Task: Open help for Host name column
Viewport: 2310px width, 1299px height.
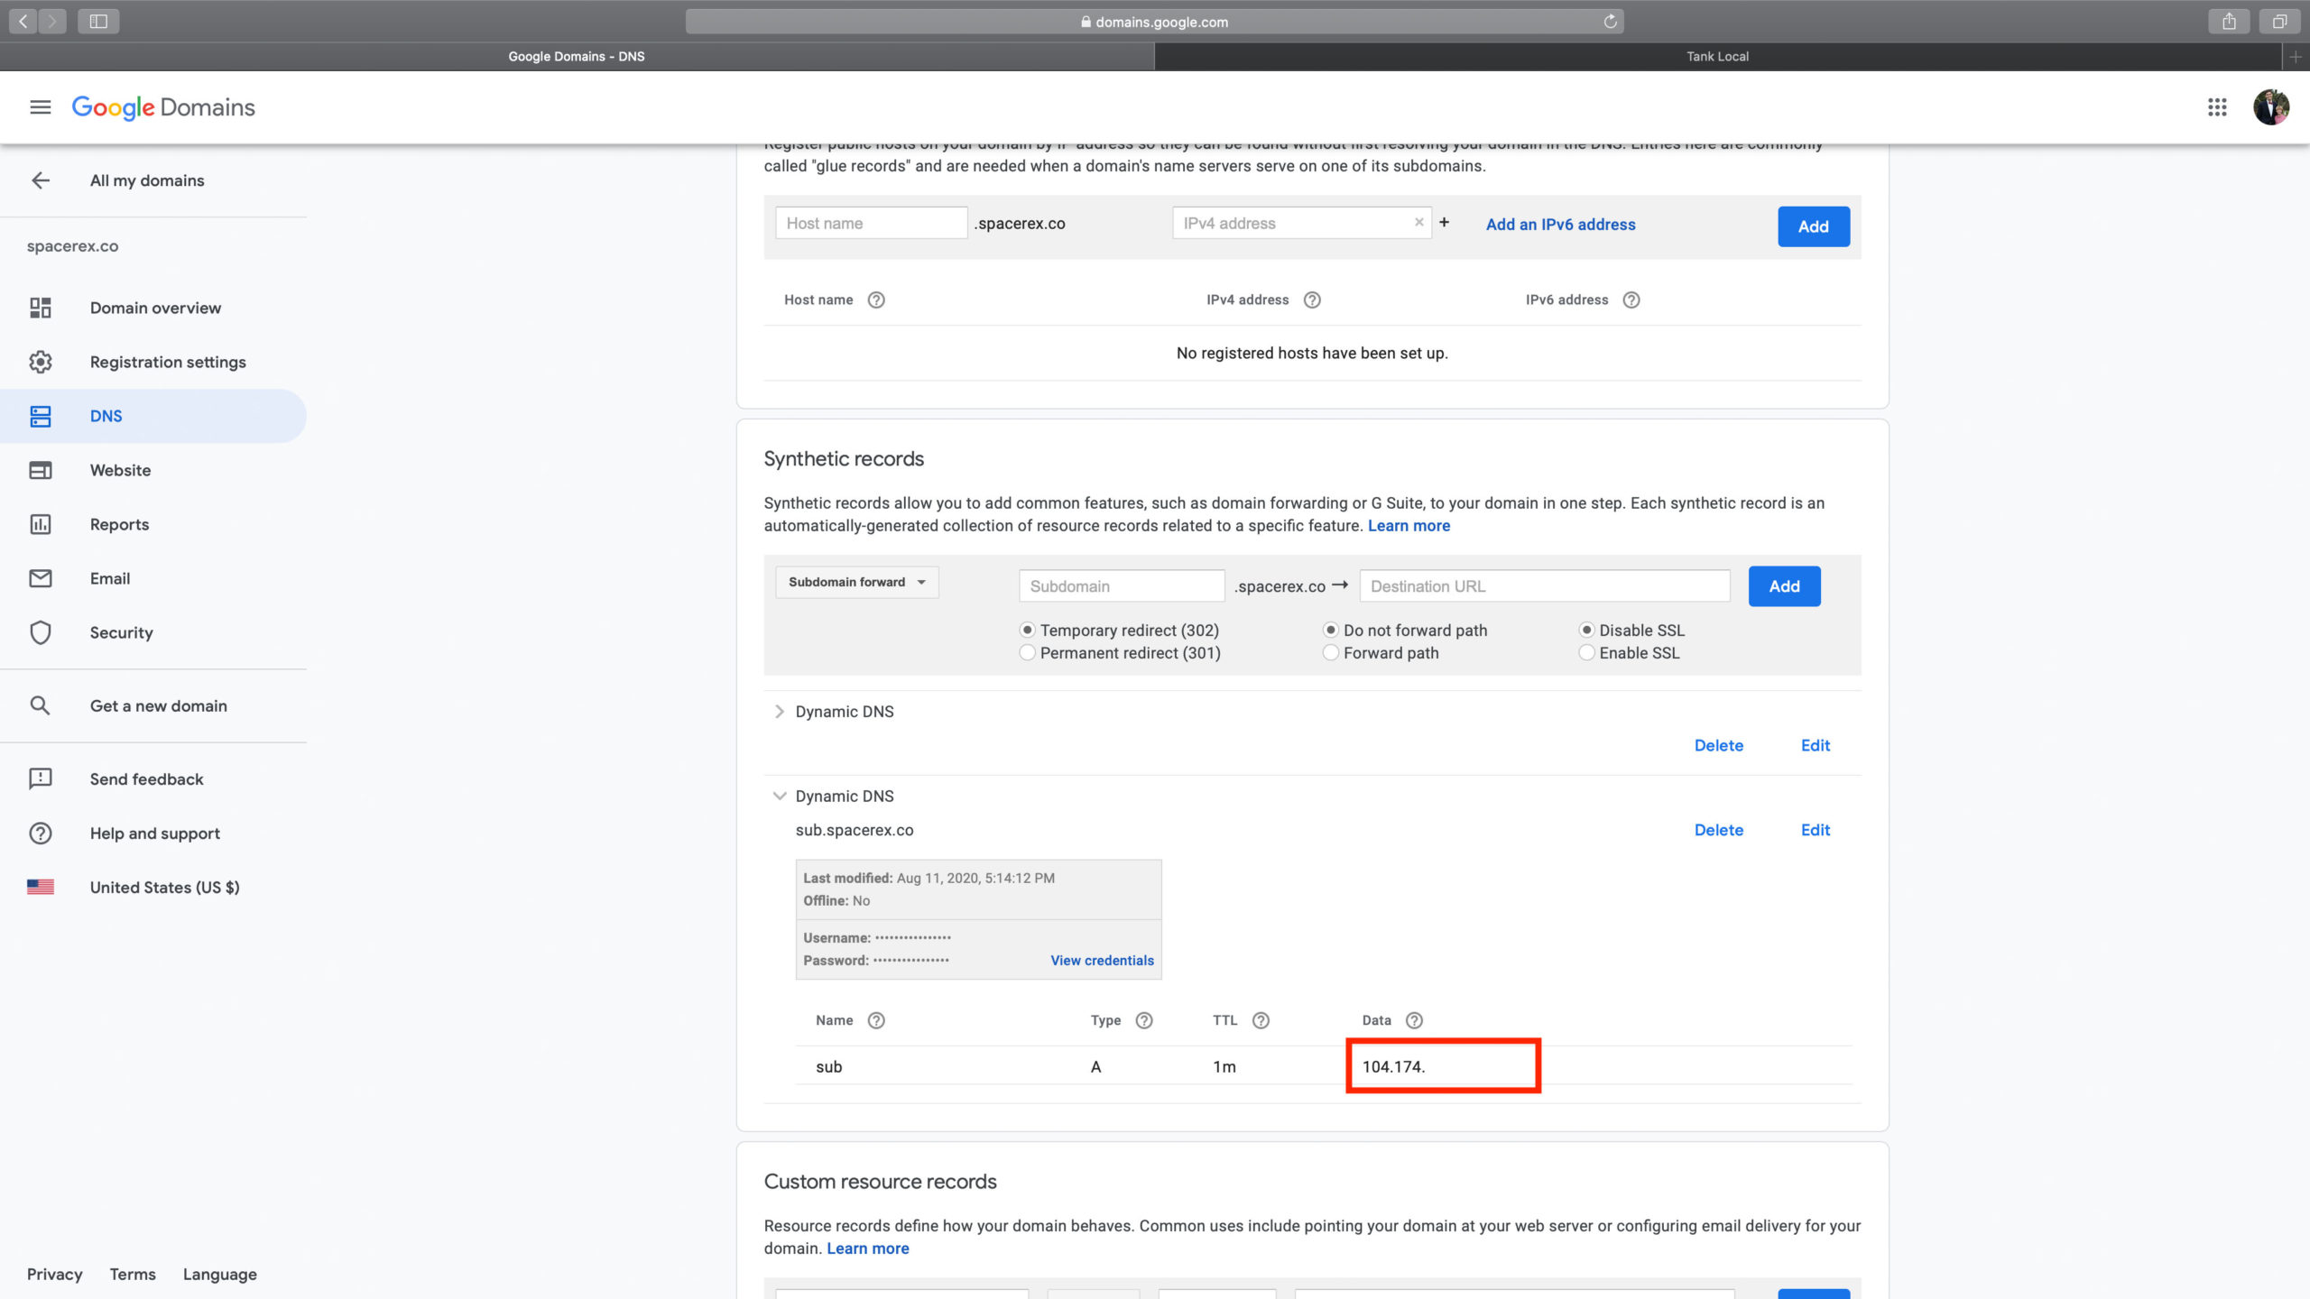Action: pyautogui.click(x=875, y=299)
